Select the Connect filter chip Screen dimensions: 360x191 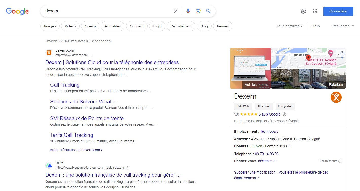tap(137, 26)
